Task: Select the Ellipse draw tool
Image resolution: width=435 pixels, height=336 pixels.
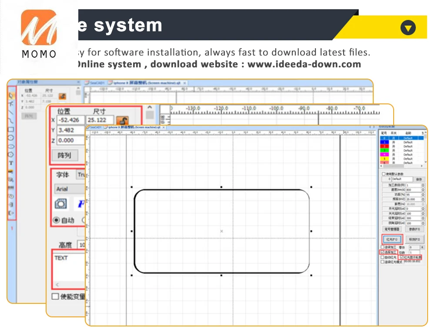Action: [x=11, y=146]
